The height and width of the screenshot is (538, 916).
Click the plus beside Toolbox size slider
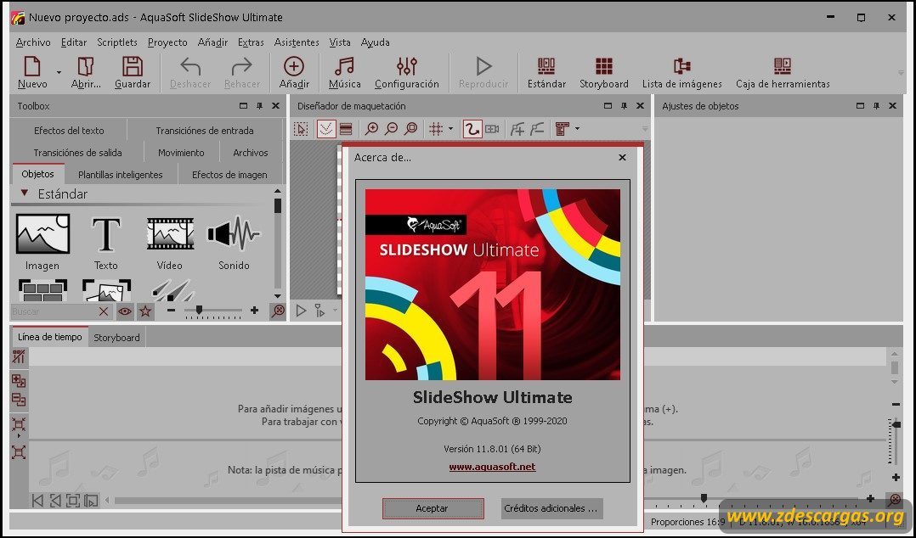[254, 311]
